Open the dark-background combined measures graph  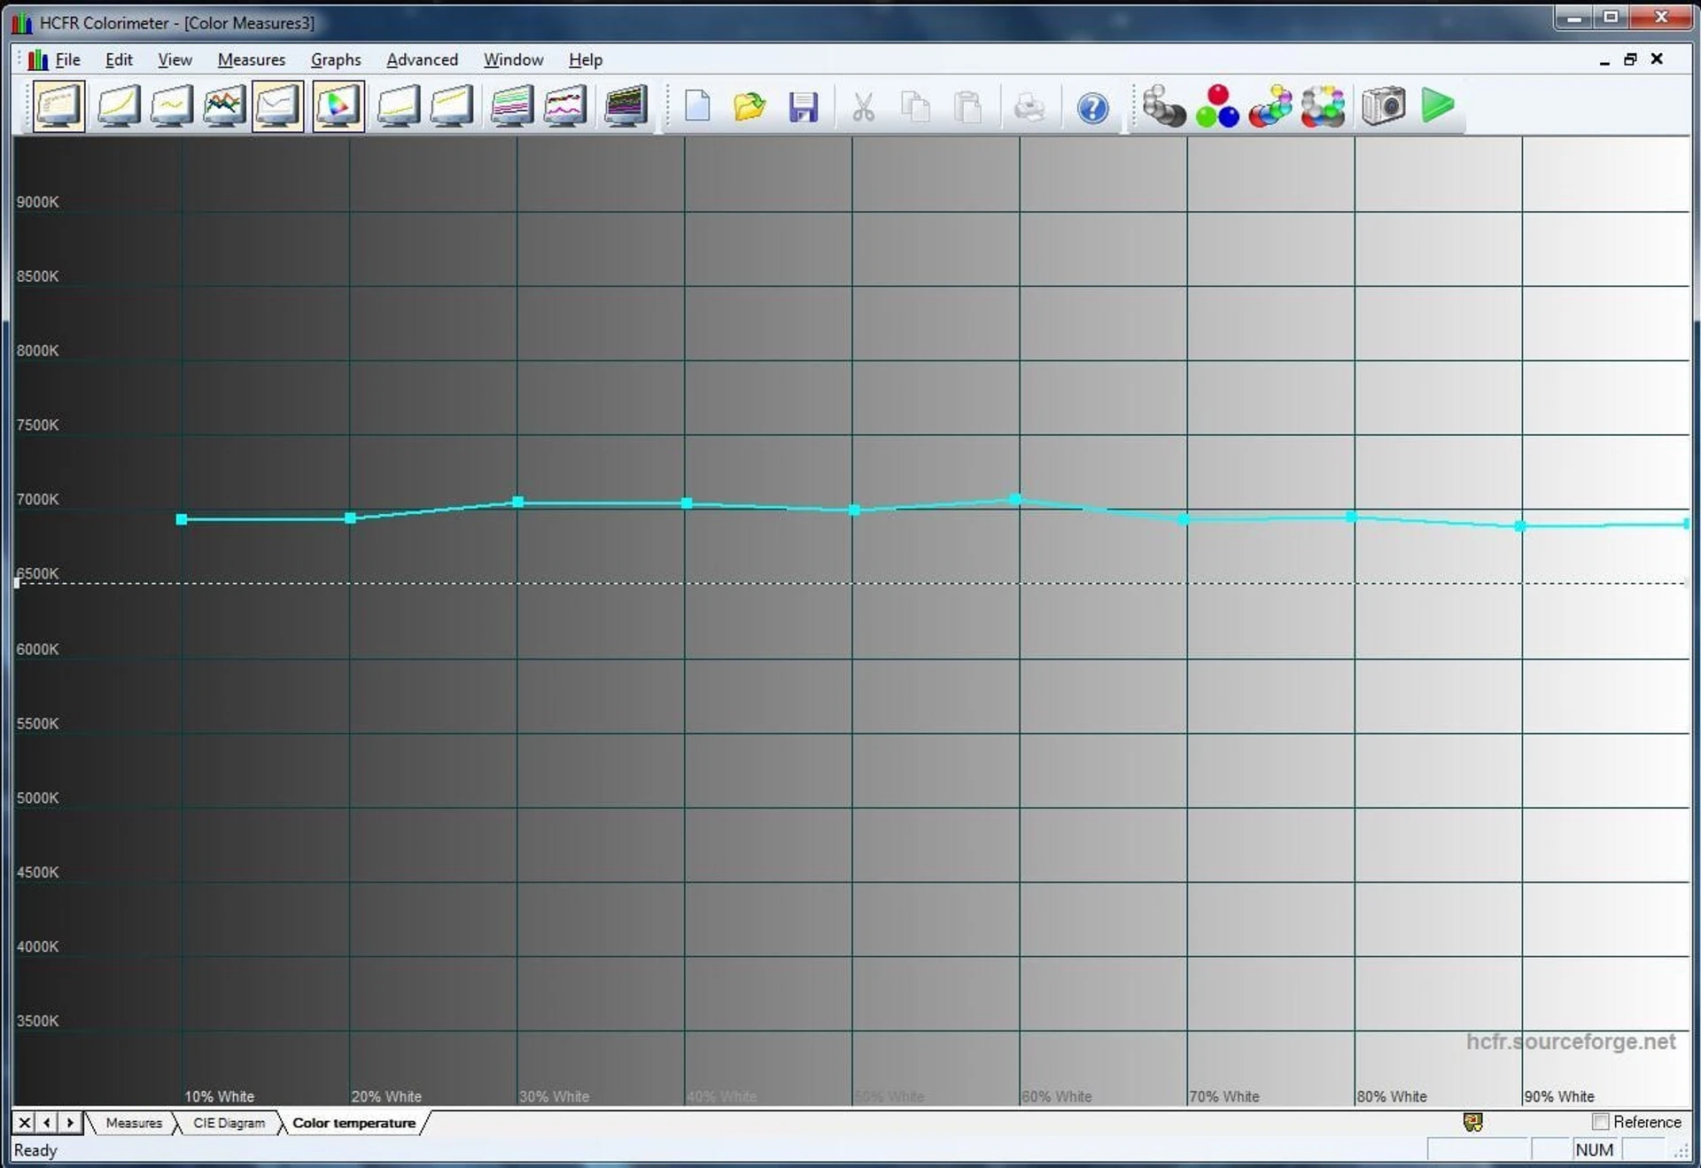625,106
